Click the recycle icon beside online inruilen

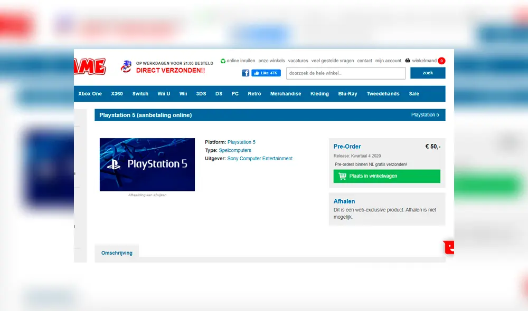click(x=224, y=61)
